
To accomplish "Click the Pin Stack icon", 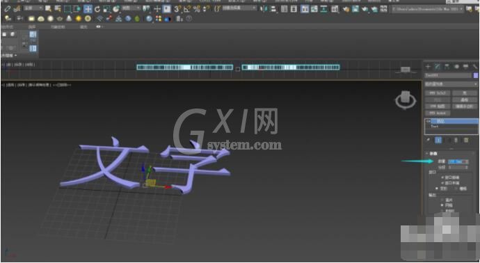I will [x=428, y=140].
